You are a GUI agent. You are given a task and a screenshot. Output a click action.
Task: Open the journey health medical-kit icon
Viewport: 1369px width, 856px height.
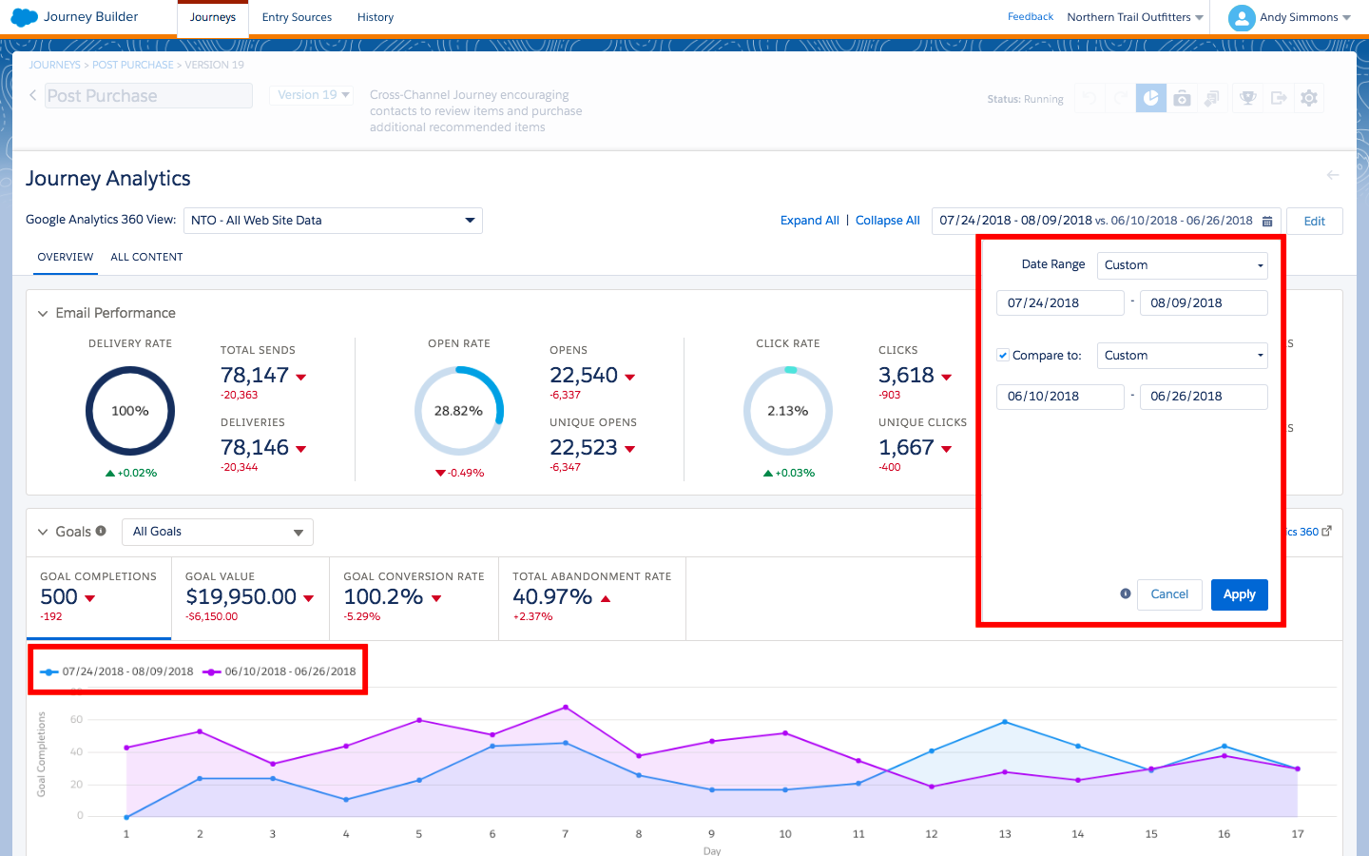point(1182,98)
